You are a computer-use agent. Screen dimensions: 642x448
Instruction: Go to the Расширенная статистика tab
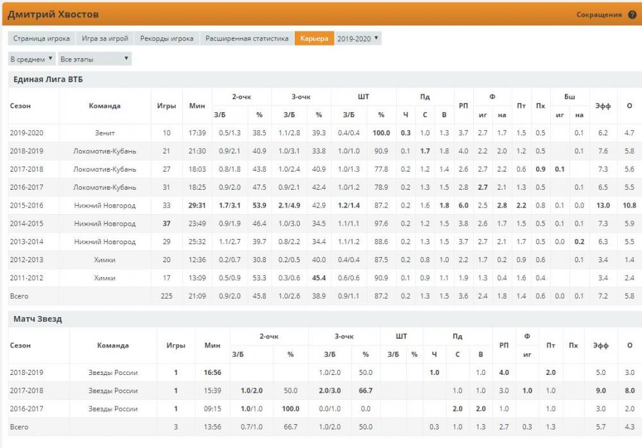coord(247,38)
